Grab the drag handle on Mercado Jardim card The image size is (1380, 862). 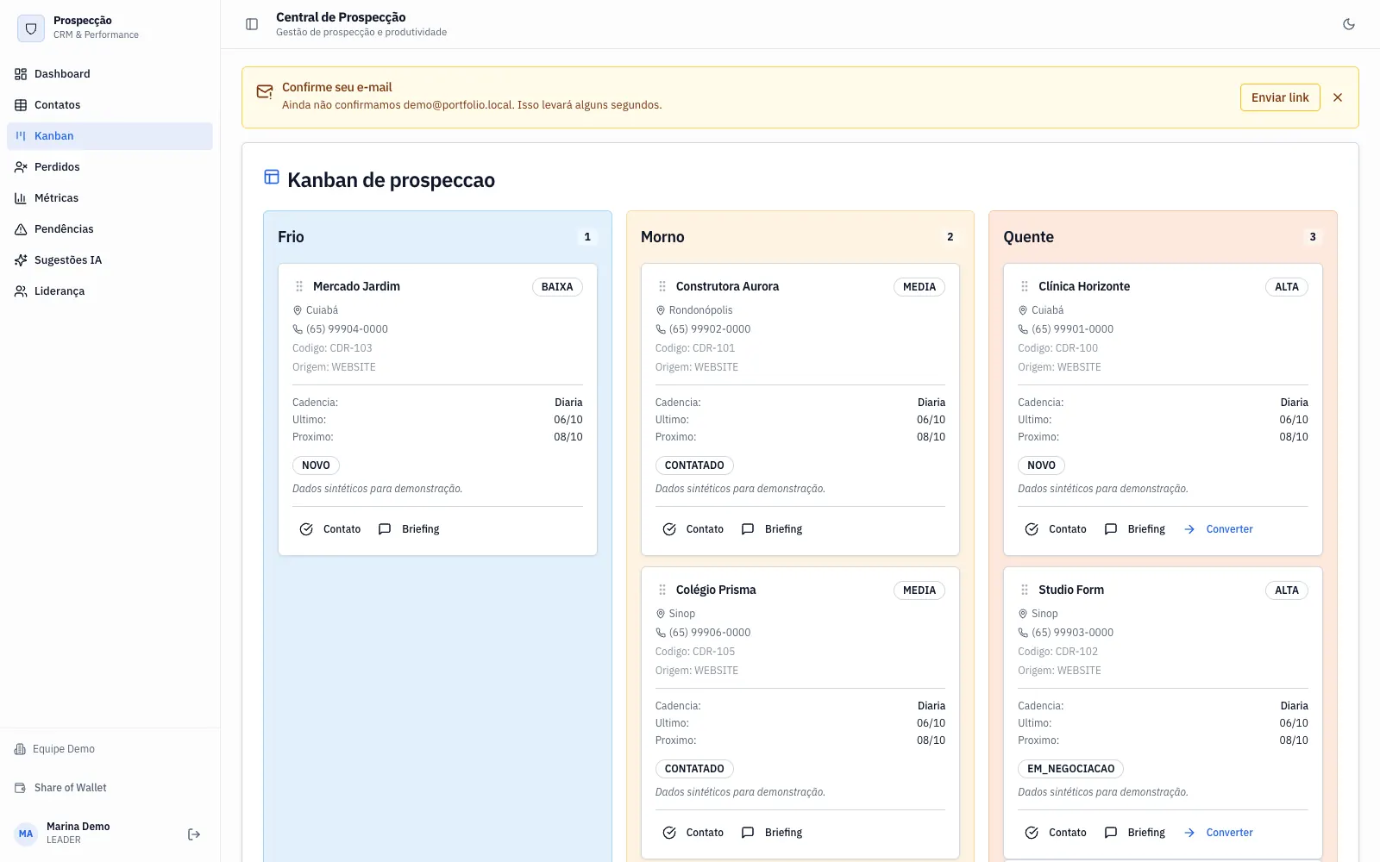[299, 286]
